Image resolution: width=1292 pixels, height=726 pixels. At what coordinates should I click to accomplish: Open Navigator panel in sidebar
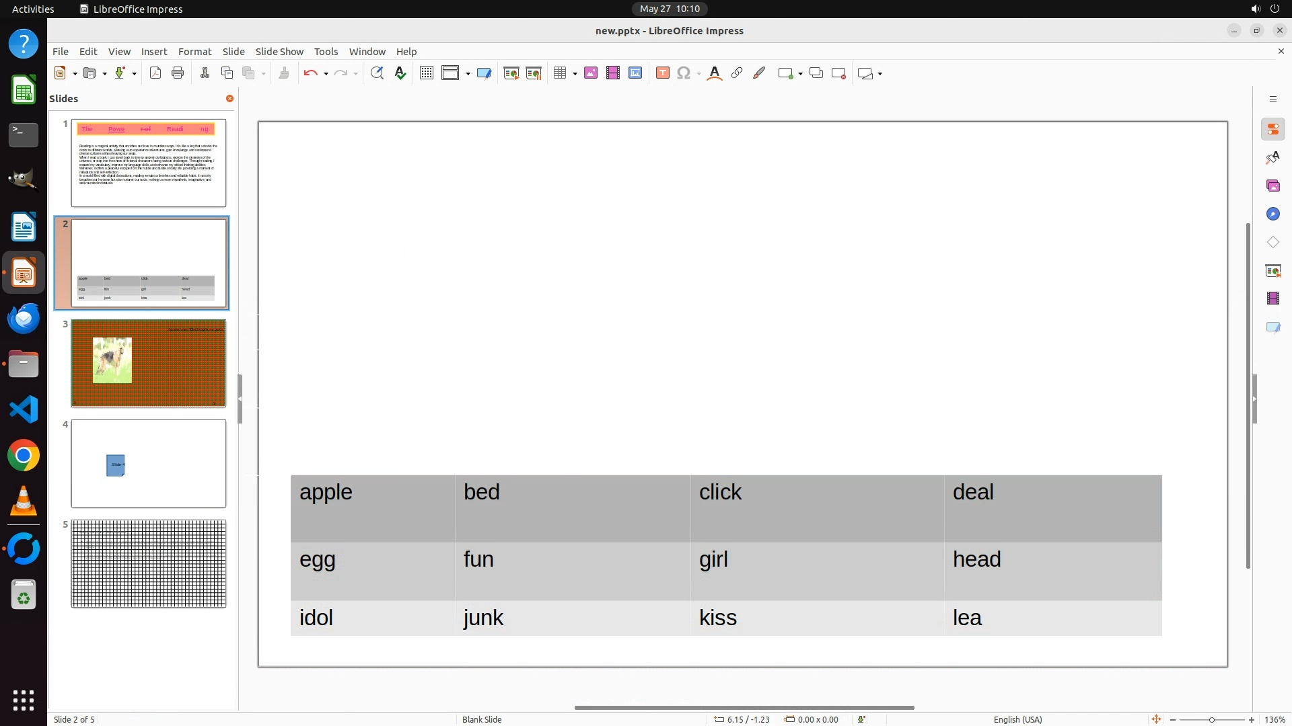1272,214
